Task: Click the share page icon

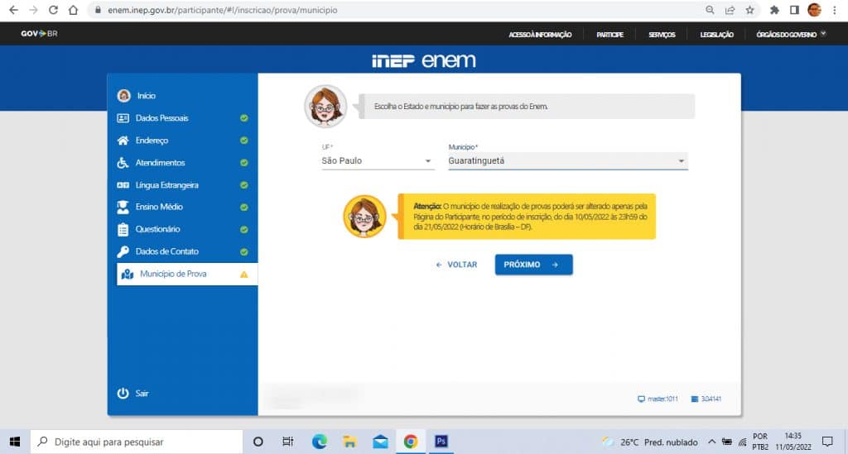Action: (x=730, y=10)
